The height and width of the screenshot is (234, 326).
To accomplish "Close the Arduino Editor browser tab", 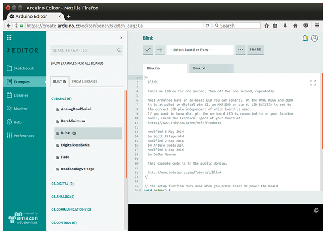I will tap(60, 16).
